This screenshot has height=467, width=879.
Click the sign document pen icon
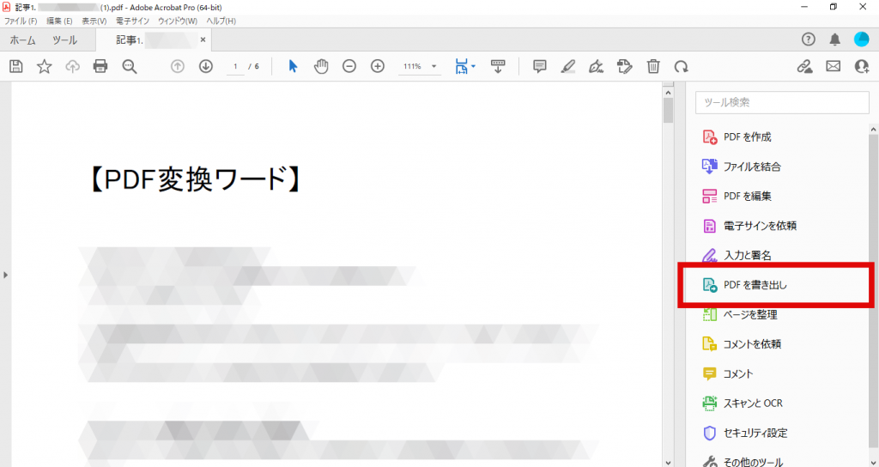(x=597, y=67)
